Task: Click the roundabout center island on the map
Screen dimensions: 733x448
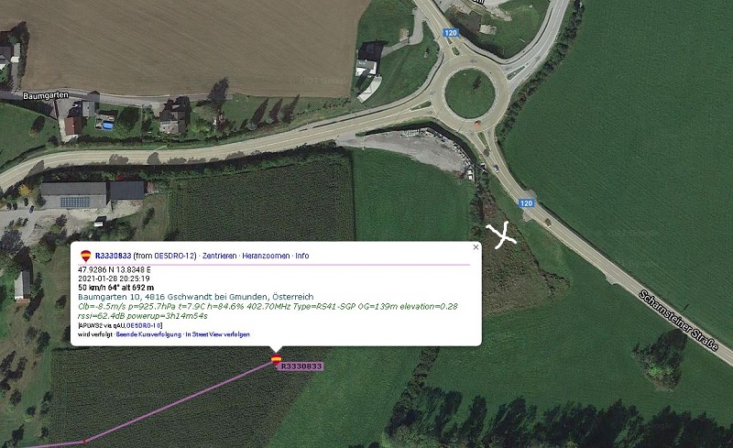Action: 470,93
